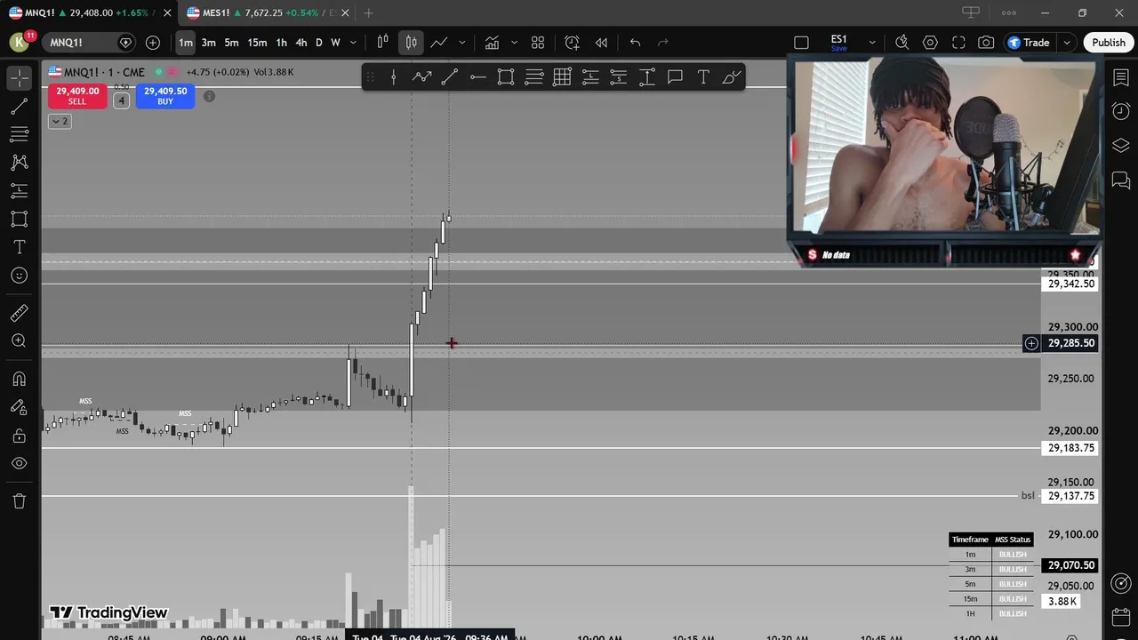
Task: Click the plus icon beside price 29,285.50
Action: [x=1031, y=343]
